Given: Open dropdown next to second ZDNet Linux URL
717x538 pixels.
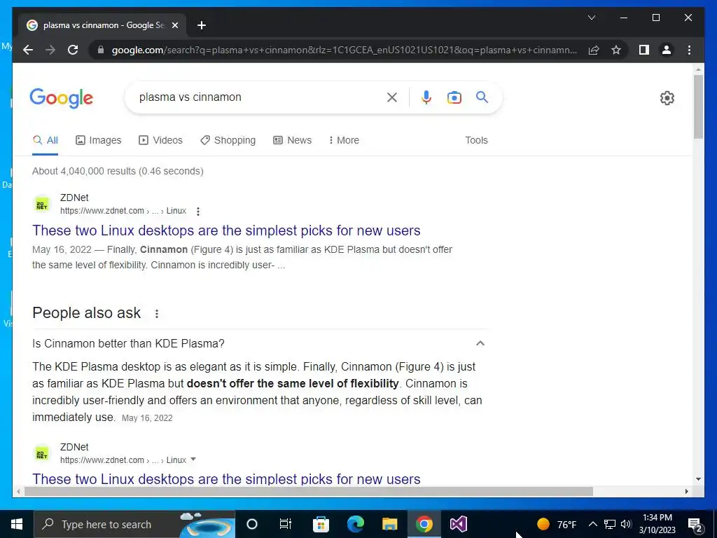Looking at the screenshot, I should 193,460.
